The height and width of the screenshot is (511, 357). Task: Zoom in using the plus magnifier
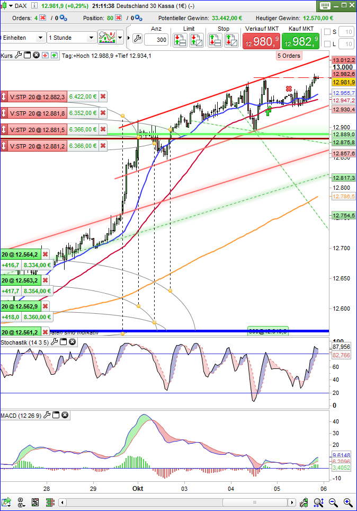[x=348, y=502]
